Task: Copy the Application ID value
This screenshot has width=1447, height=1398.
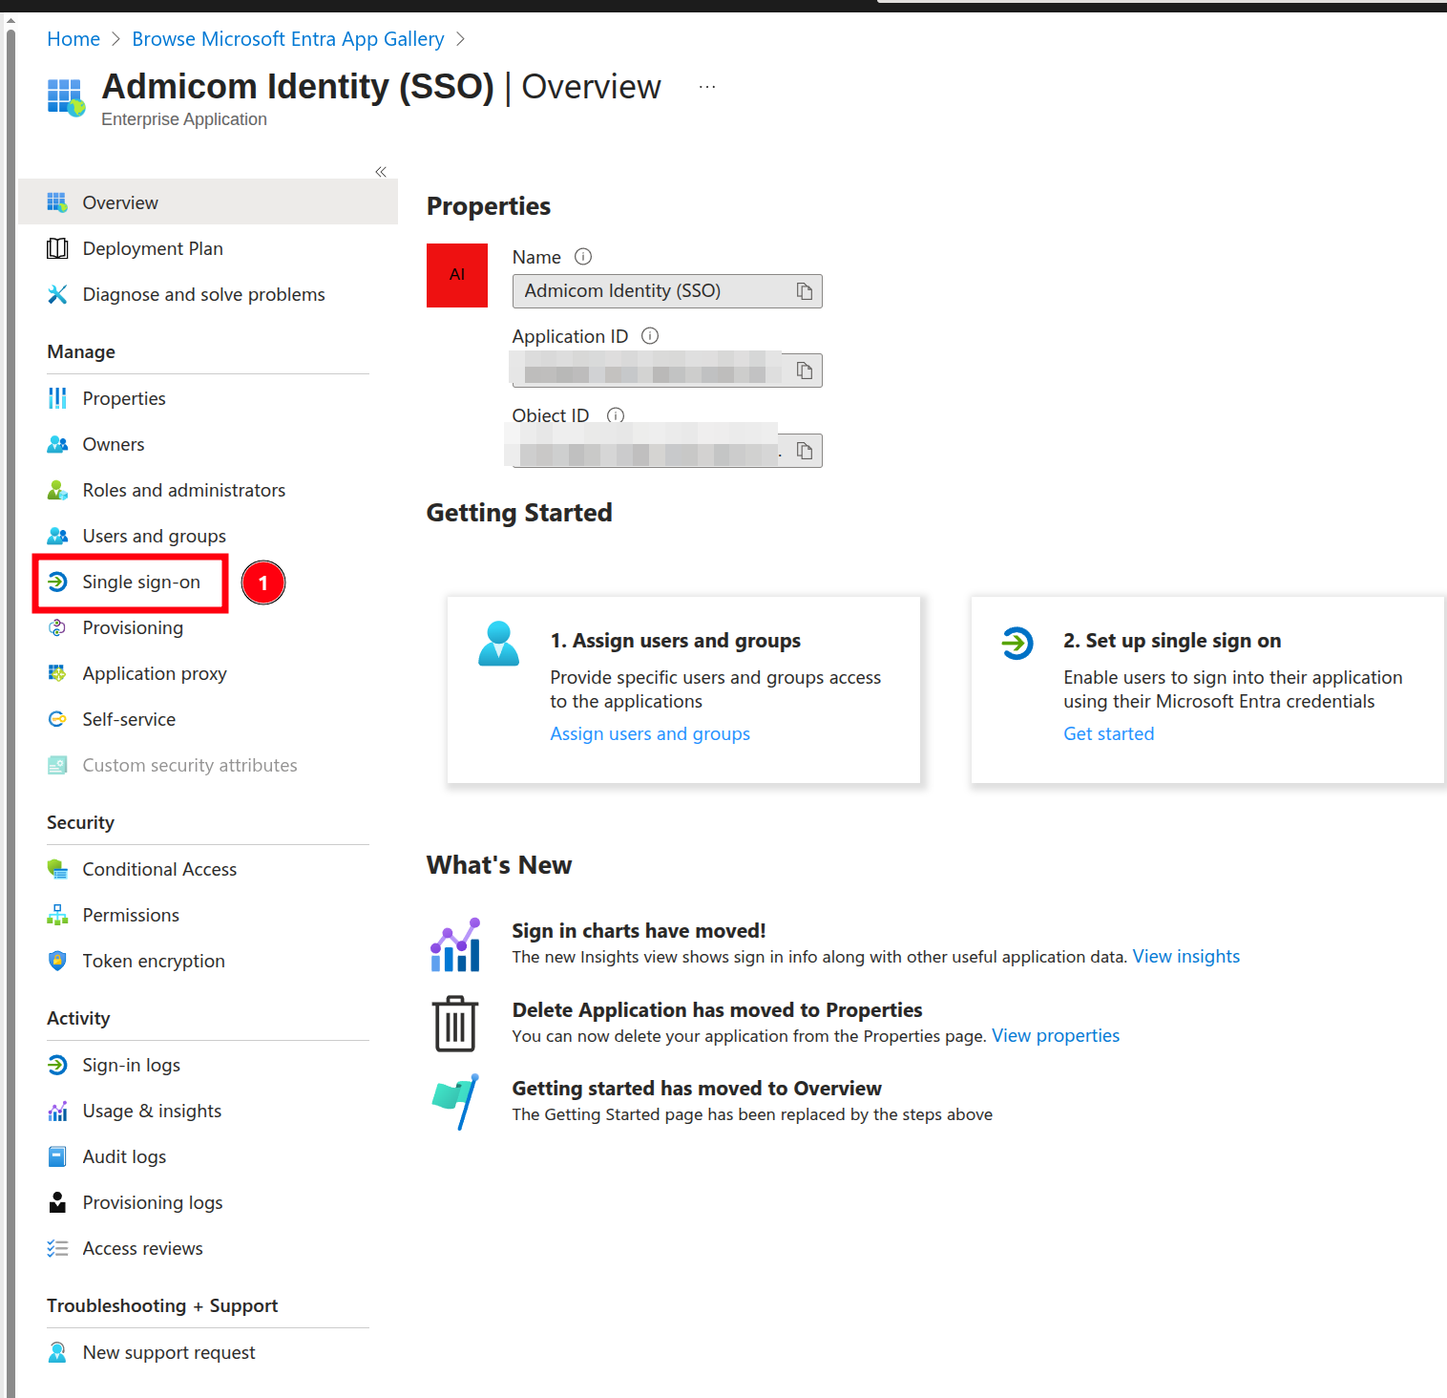Action: (805, 371)
